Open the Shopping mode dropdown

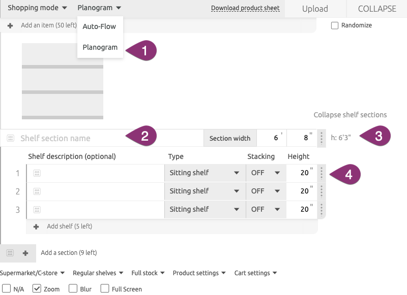pyautogui.click(x=37, y=8)
